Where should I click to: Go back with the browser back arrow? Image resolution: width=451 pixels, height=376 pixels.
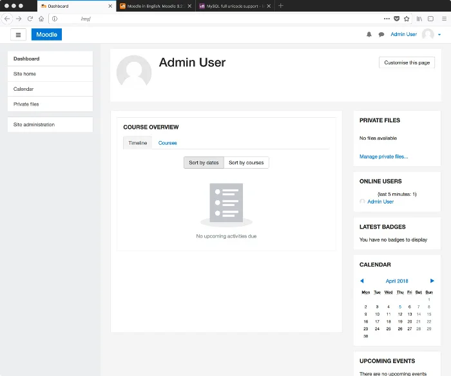(7, 19)
